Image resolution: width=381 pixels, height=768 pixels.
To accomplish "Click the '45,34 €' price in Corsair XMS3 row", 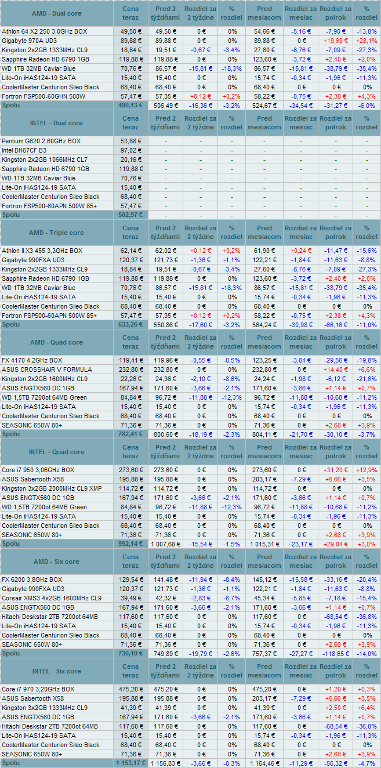I will (264, 598).
